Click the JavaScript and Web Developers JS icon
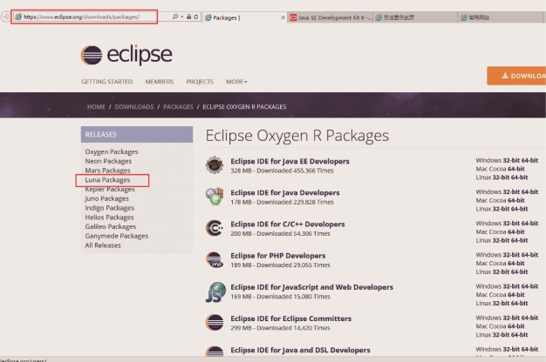Viewport: 546px width, 362px height. tap(215, 292)
